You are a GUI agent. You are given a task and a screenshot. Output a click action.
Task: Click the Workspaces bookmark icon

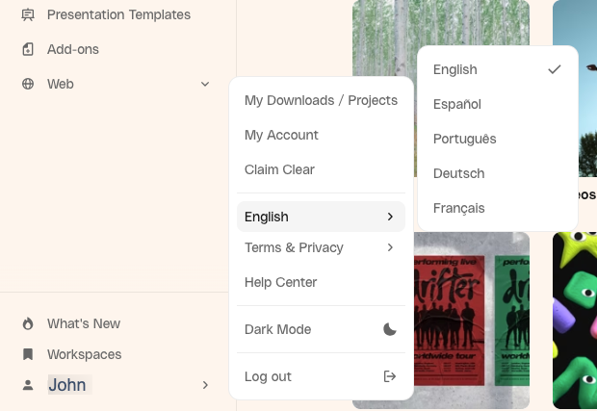pyautogui.click(x=28, y=354)
